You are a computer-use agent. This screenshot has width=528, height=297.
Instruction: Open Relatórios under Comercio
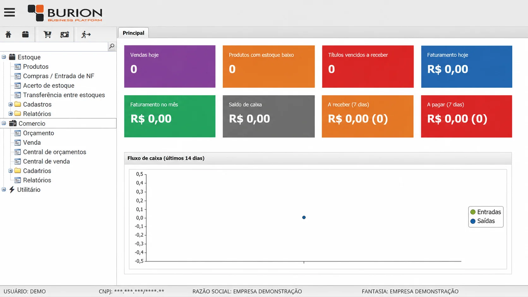(x=37, y=180)
